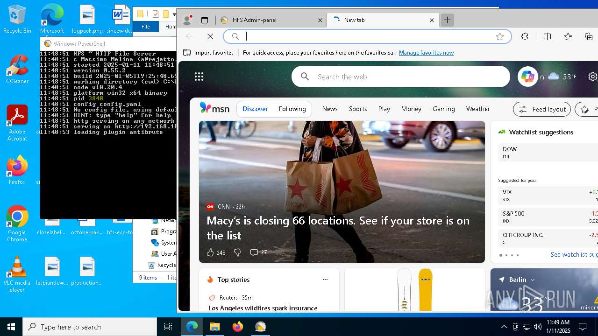Open the Edge profile icon
The width and height of the screenshot is (598, 336).
187,20
